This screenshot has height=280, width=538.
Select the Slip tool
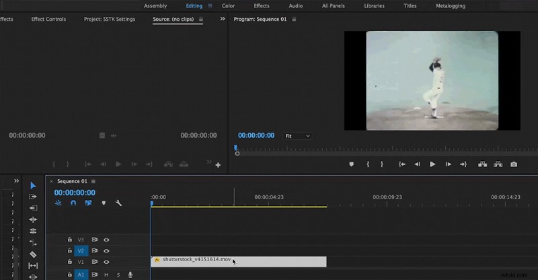click(x=33, y=266)
